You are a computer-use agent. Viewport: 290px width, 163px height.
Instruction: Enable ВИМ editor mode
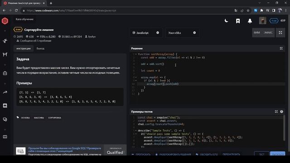click(257, 33)
